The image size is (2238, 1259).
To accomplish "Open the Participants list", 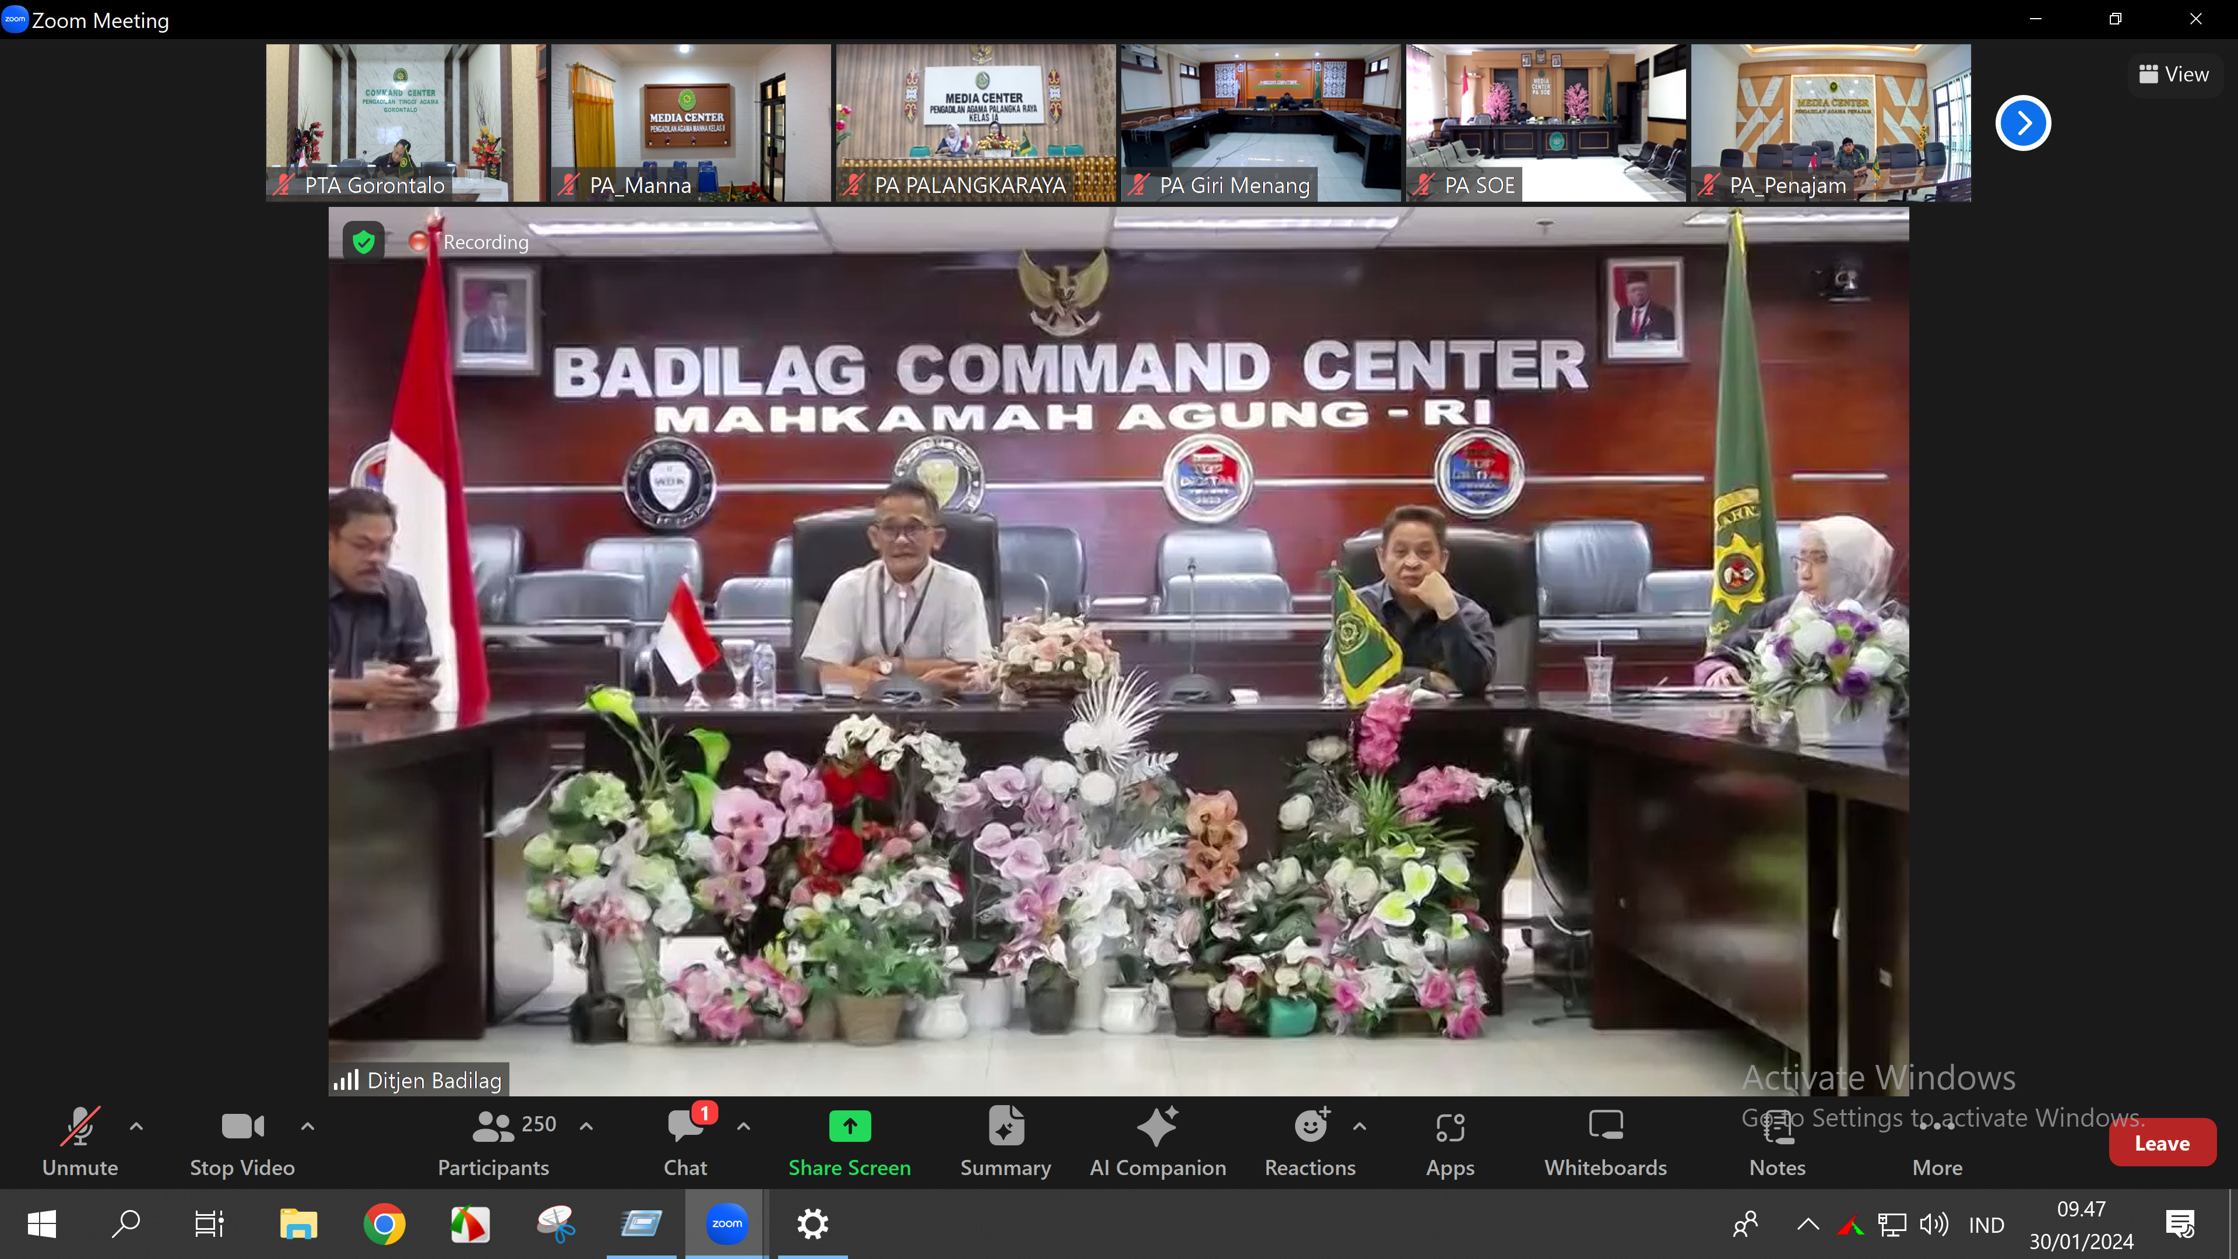I will coord(494,1141).
